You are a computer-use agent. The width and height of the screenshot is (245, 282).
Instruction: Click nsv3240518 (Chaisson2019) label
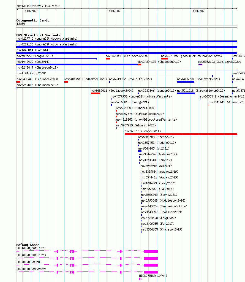click(x=37, y=85)
